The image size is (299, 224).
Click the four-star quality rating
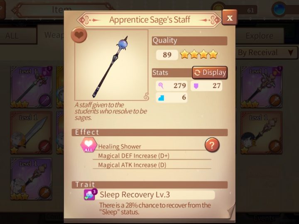point(199,54)
